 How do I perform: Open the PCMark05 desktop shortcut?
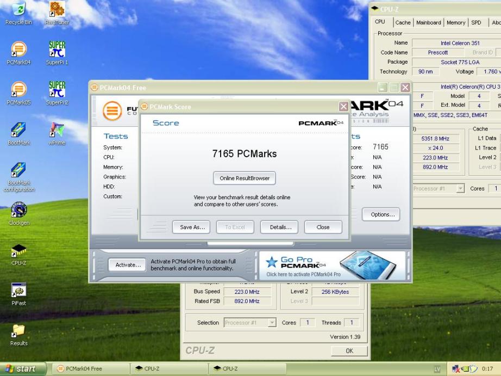pos(18,93)
